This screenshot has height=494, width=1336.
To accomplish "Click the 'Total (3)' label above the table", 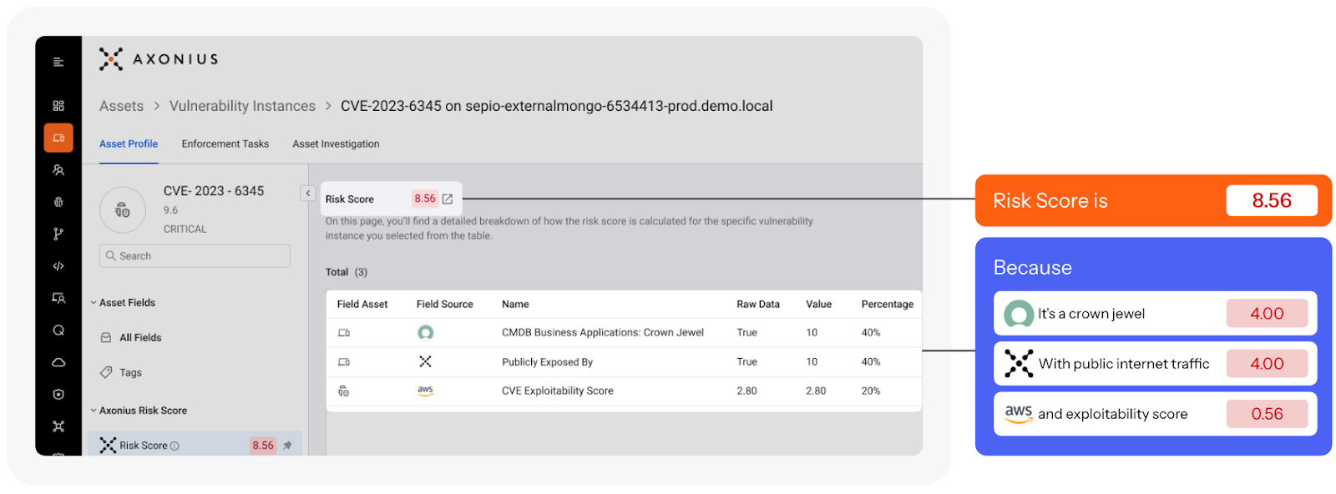I will (x=347, y=272).
